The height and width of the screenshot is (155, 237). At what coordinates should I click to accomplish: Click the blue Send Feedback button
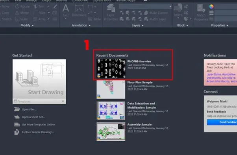tap(222, 122)
